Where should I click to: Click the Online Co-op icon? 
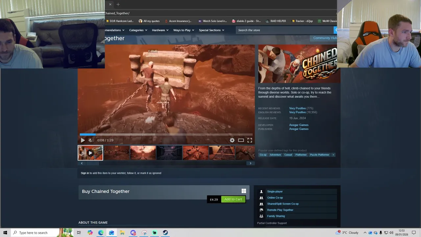click(x=261, y=198)
